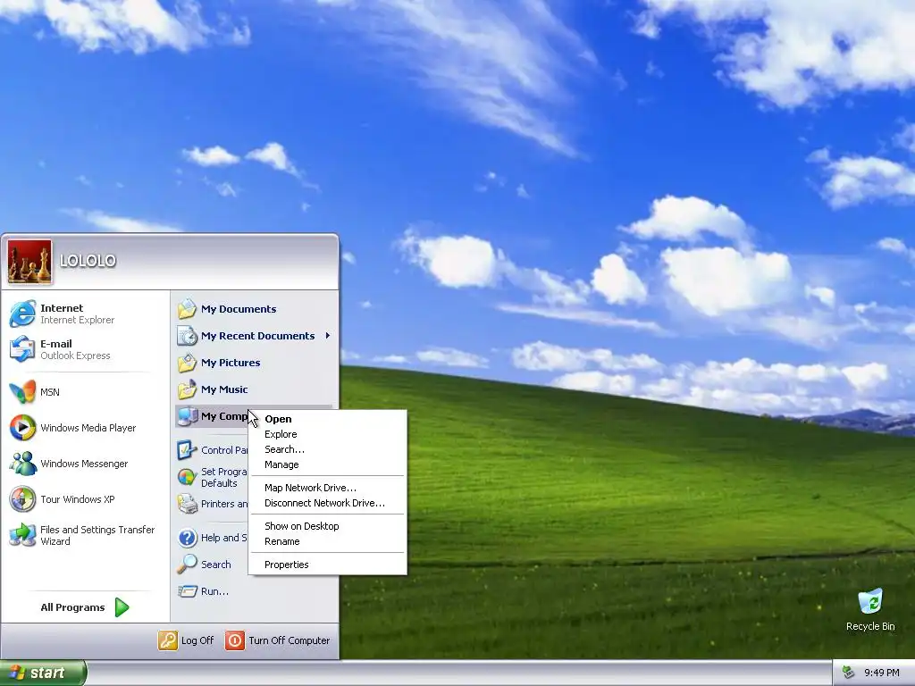Open Search magnifying glass icon
915x686 pixels.
coord(188,565)
